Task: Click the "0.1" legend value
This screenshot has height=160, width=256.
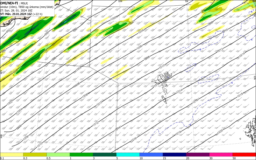Action: pyautogui.click(x=2, y=158)
